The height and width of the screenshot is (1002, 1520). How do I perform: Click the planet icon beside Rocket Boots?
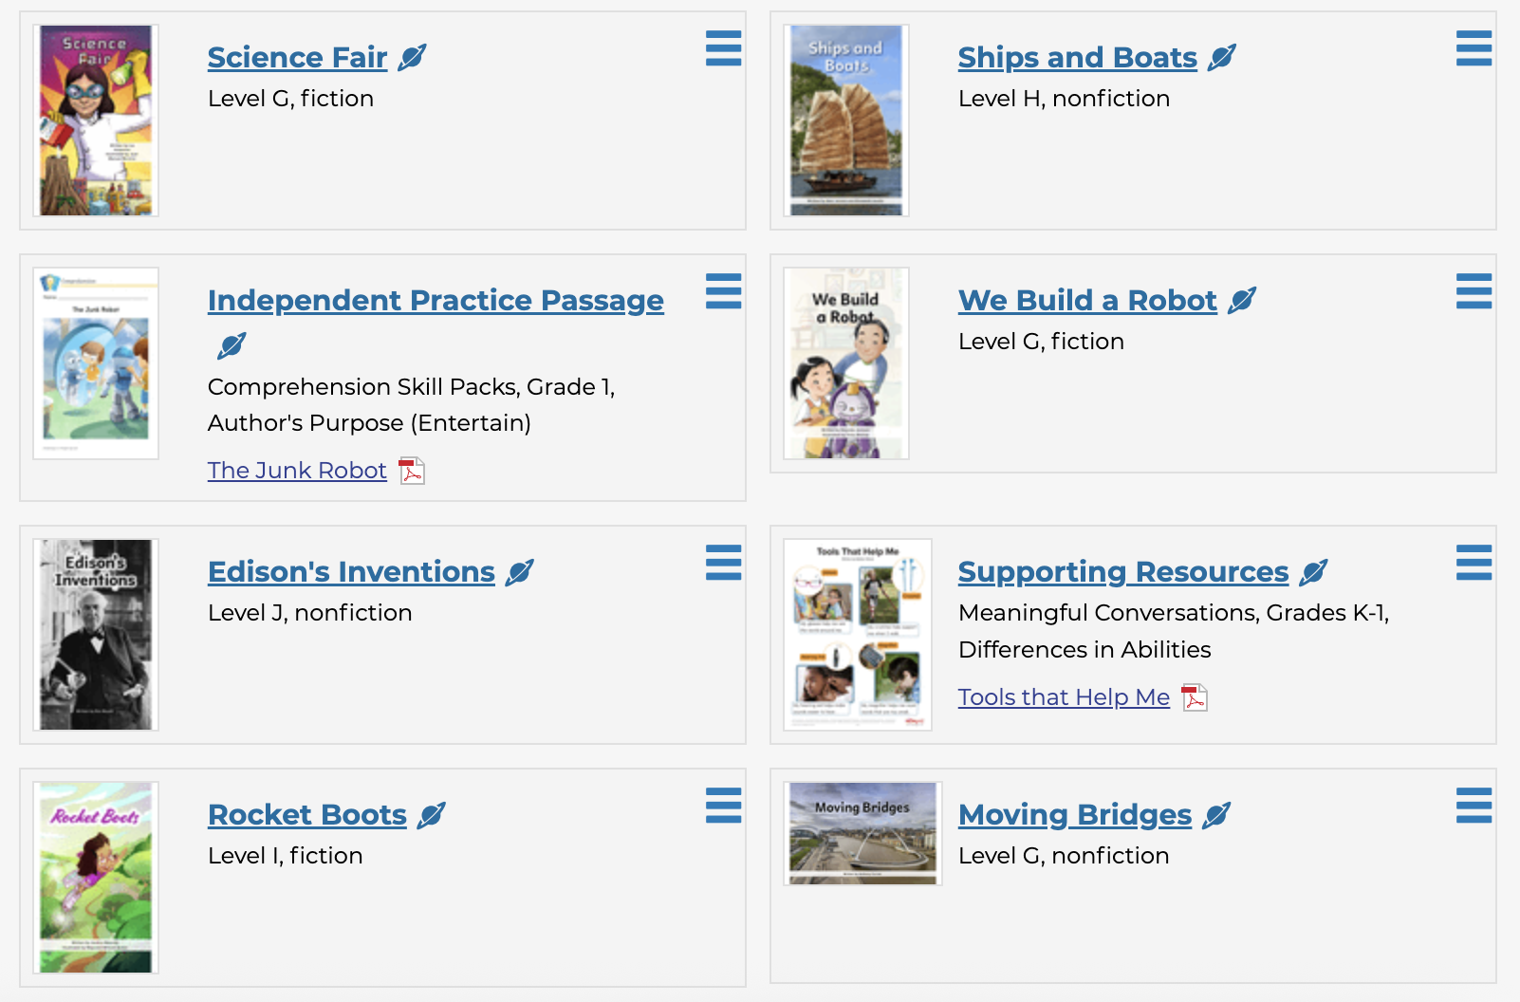click(431, 815)
